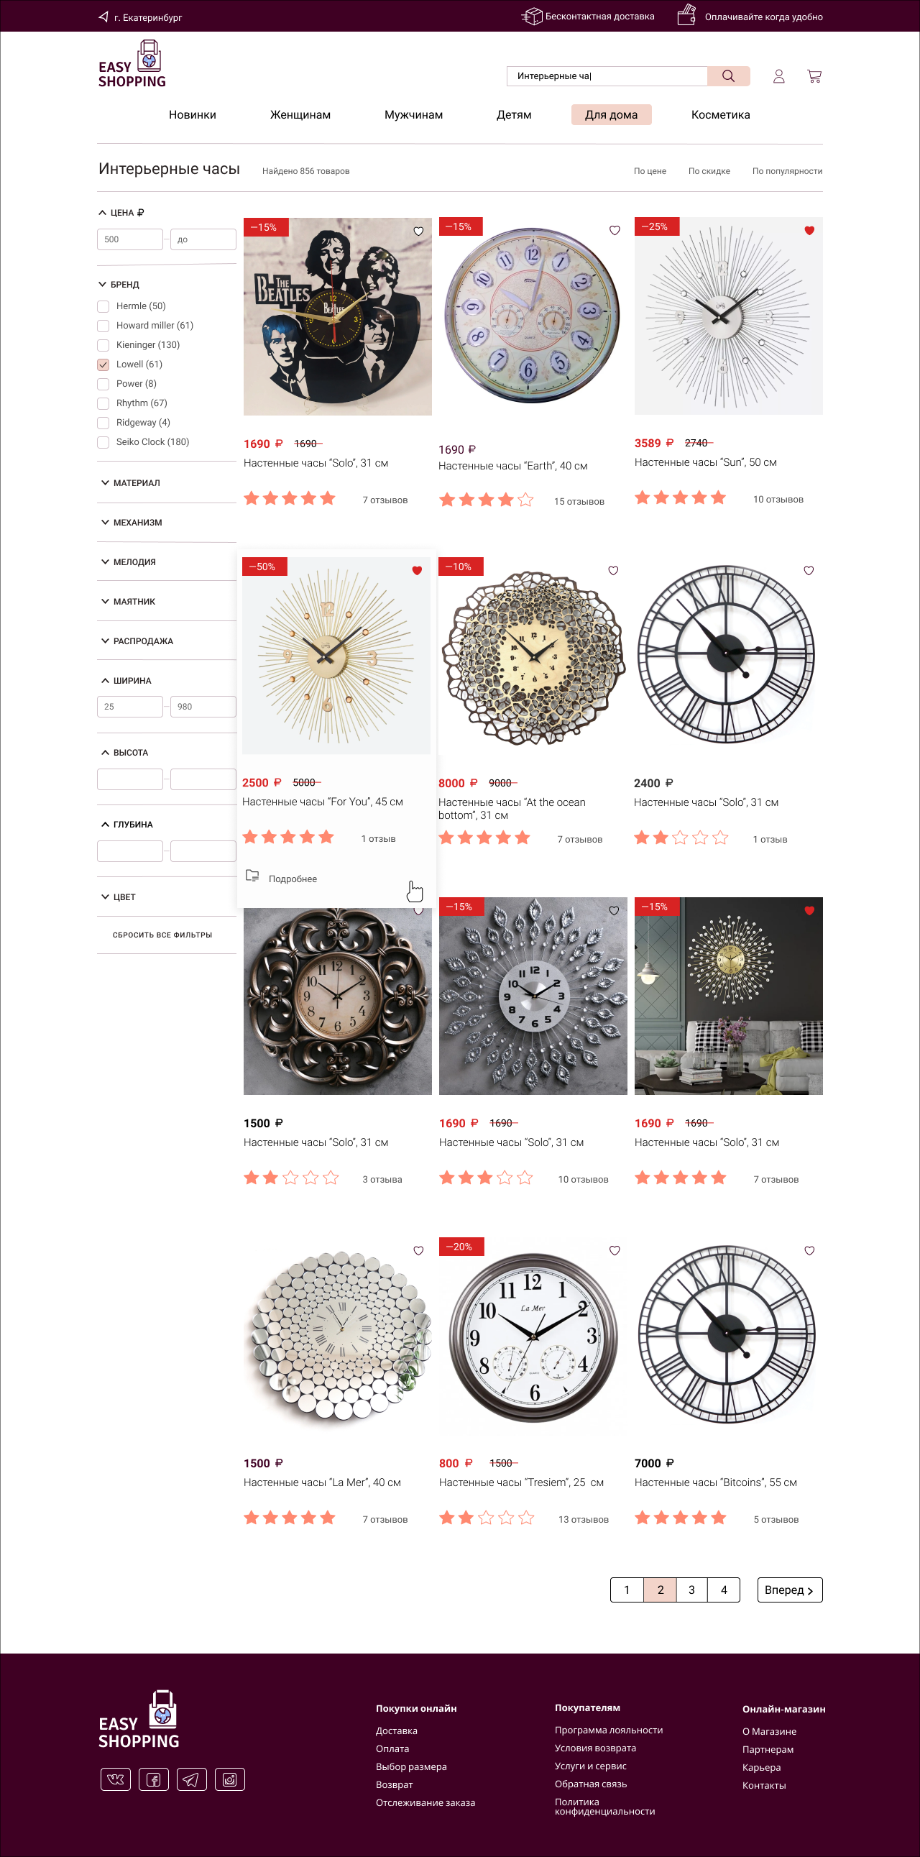Open the shopping cart icon

(814, 75)
